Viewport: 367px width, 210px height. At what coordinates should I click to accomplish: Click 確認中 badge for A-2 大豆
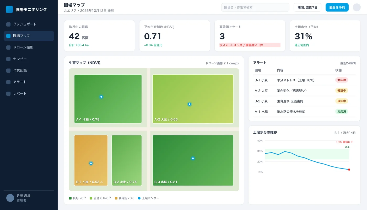click(342, 91)
